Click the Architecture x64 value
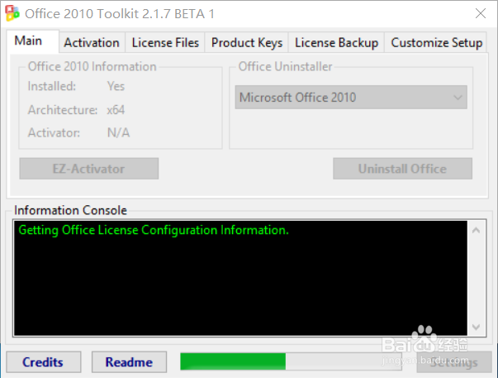This screenshot has width=498, height=378. [116, 109]
